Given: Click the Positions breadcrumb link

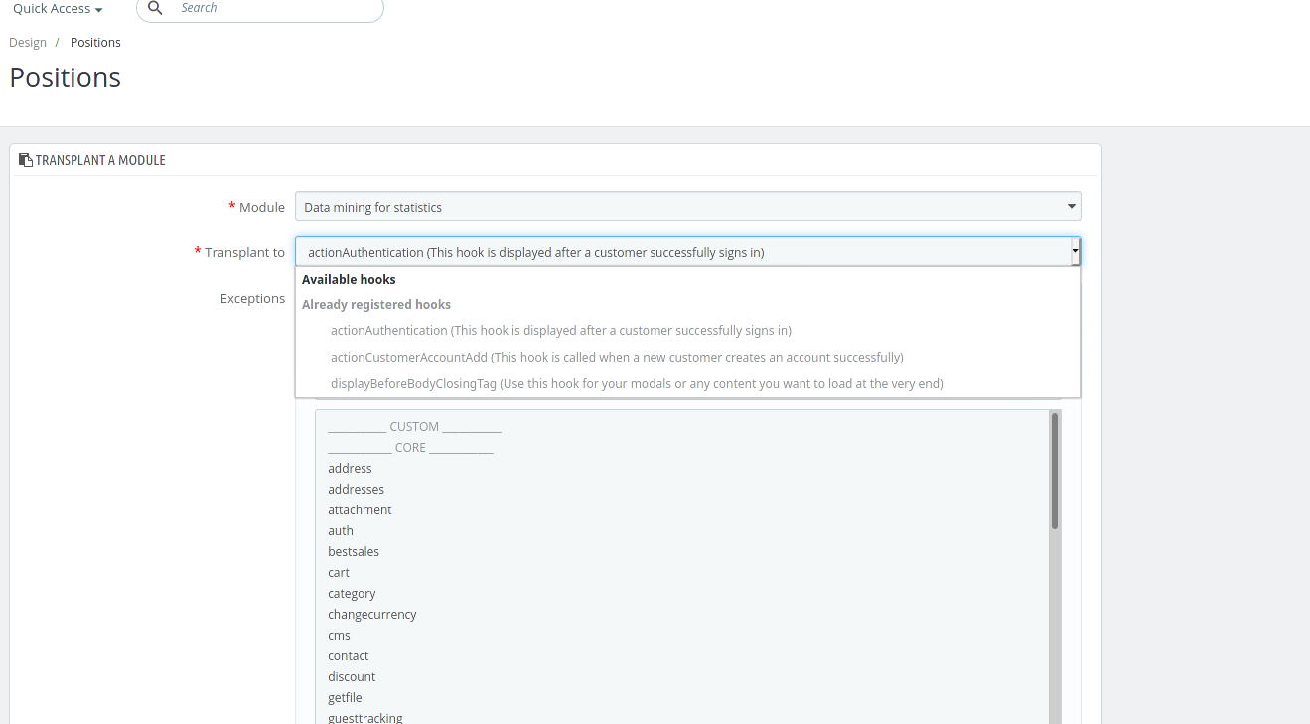Looking at the screenshot, I should coord(95,43).
